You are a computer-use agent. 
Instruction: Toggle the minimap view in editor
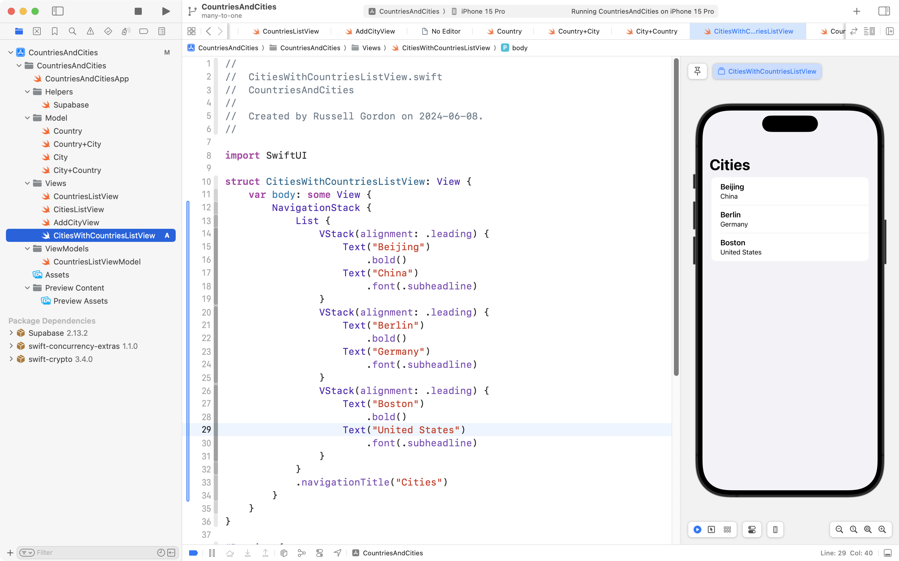869,31
